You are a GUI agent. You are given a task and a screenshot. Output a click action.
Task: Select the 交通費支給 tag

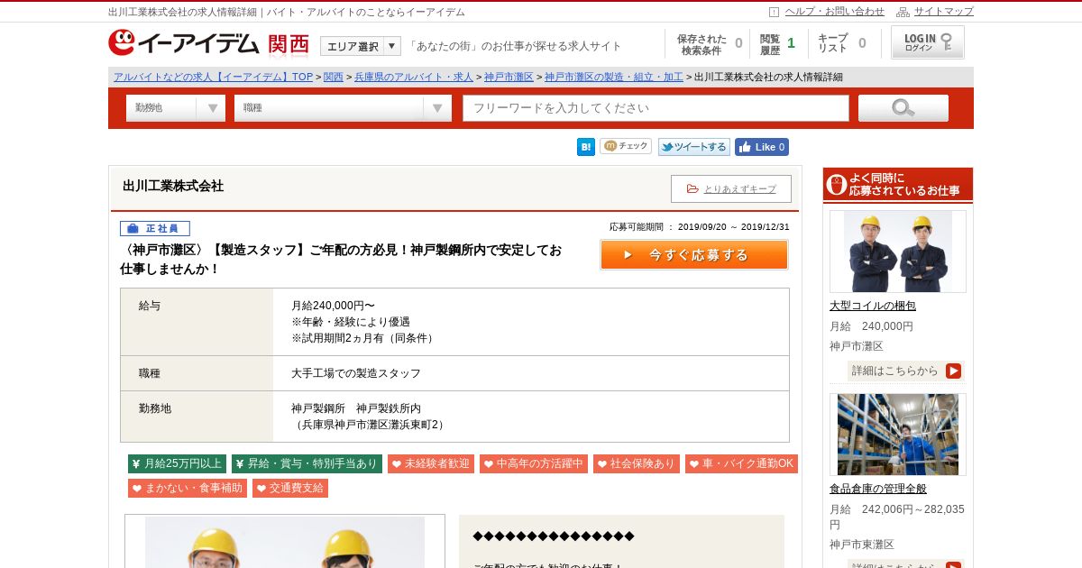click(290, 488)
